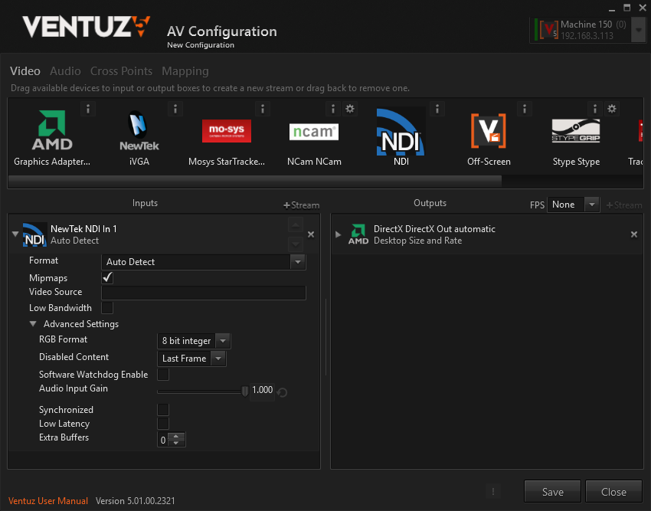651x511 pixels.
Task: Enable the Synchronized checkbox
Action: point(163,410)
